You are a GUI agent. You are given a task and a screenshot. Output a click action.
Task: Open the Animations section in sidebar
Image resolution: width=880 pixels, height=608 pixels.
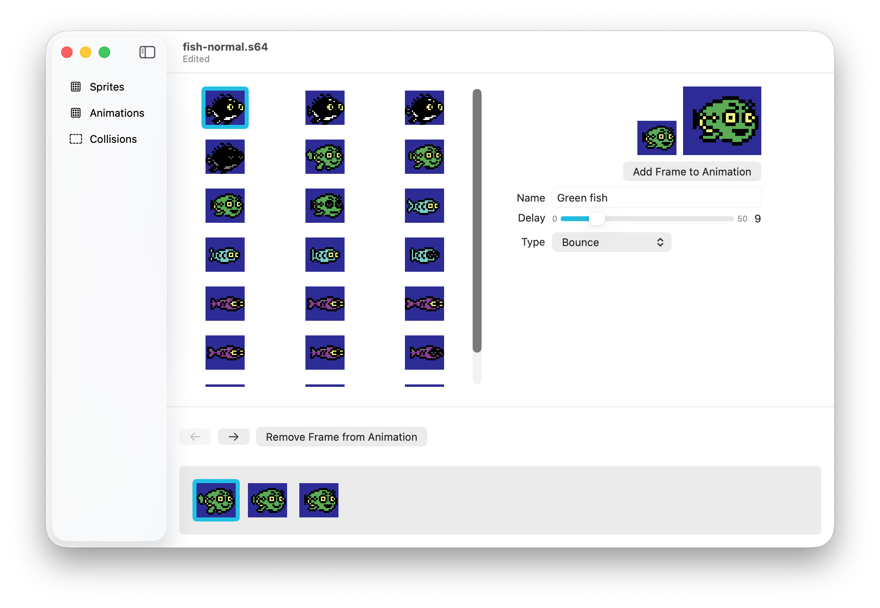tap(117, 113)
